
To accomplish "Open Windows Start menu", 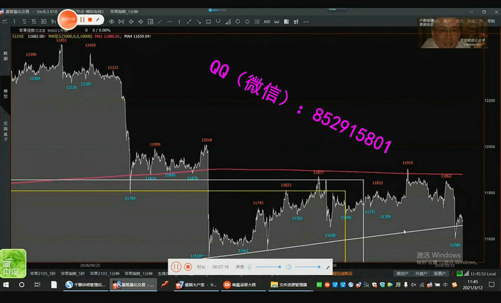I will (7, 284).
